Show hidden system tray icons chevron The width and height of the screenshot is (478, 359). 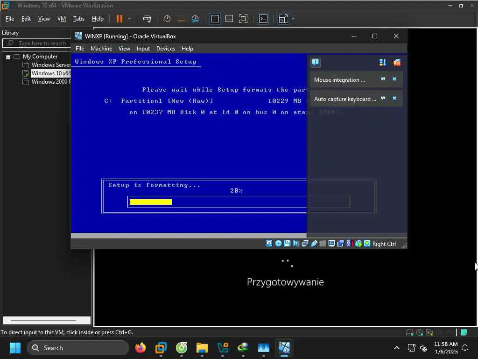click(x=397, y=348)
